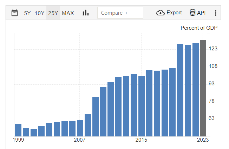229x149 pixels.
Task: Click the Compare input field
Action: click(120, 13)
